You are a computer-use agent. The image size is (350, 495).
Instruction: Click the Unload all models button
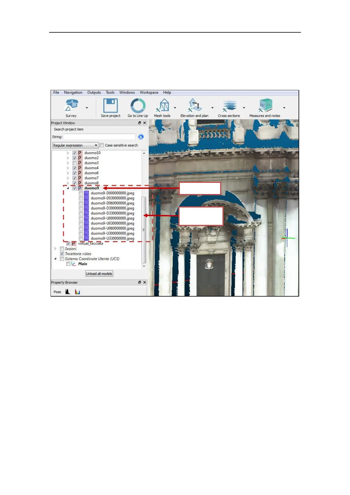(99, 274)
